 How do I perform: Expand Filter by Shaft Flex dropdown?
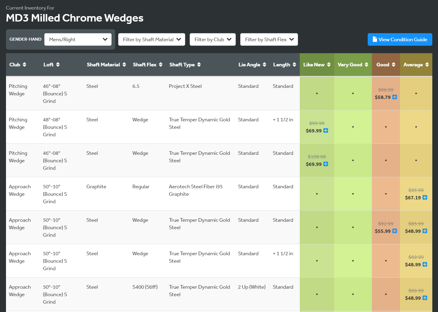coord(269,39)
